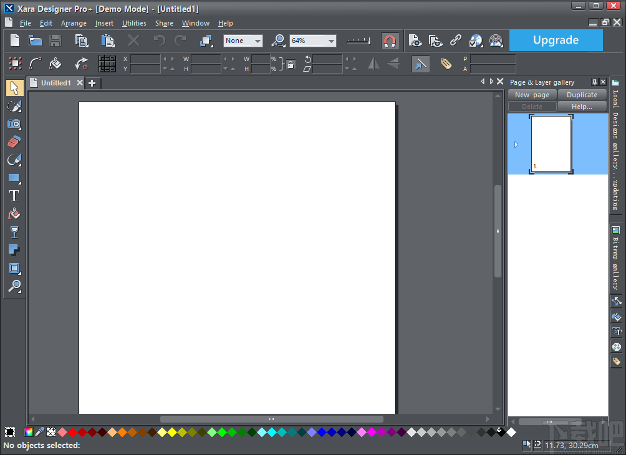Screen dimensions: 626x455
Task: Add a new document tab with plus
Action: point(92,83)
